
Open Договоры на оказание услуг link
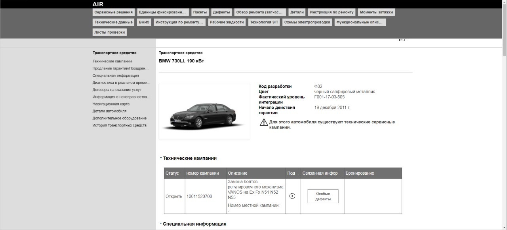pos(117,90)
